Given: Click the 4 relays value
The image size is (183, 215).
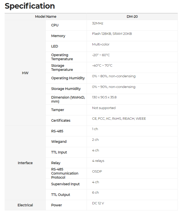Looking at the screenshot, I should [x=98, y=161].
